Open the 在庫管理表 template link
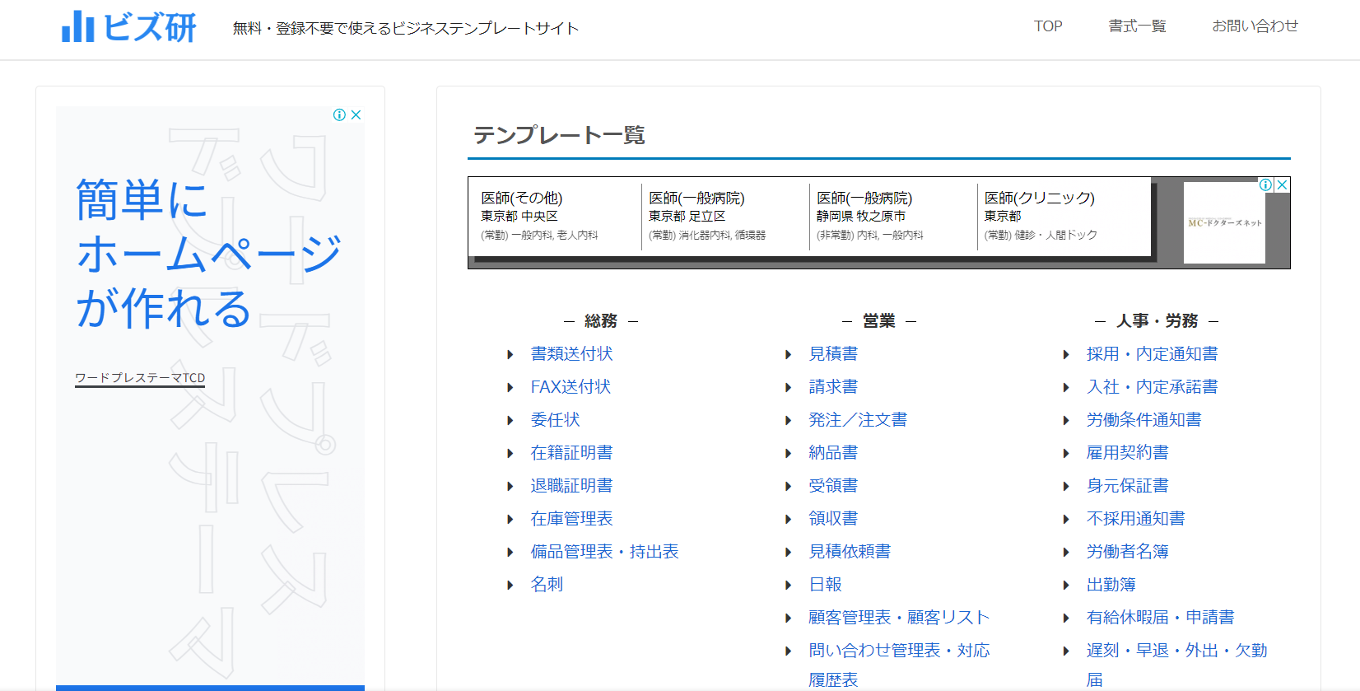The height and width of the screenshot is (691, 1360). click(571, 519)
